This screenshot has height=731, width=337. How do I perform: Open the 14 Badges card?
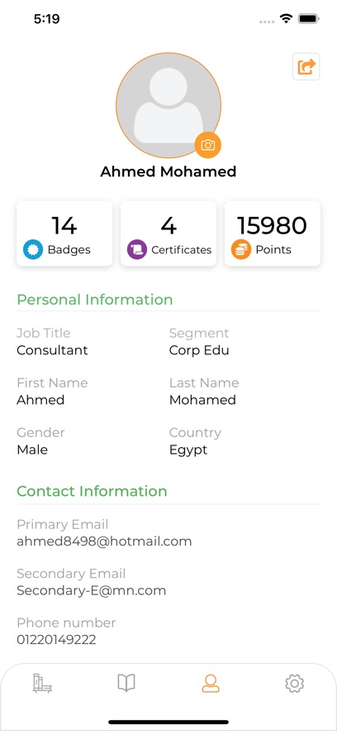click(x=64, y=233)
